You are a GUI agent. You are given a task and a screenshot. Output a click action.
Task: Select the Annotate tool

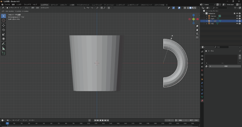pyautogui.click(x=3, y=44)
